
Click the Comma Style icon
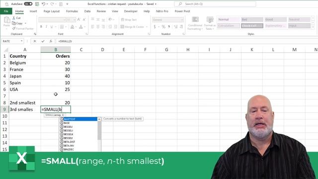169,26
